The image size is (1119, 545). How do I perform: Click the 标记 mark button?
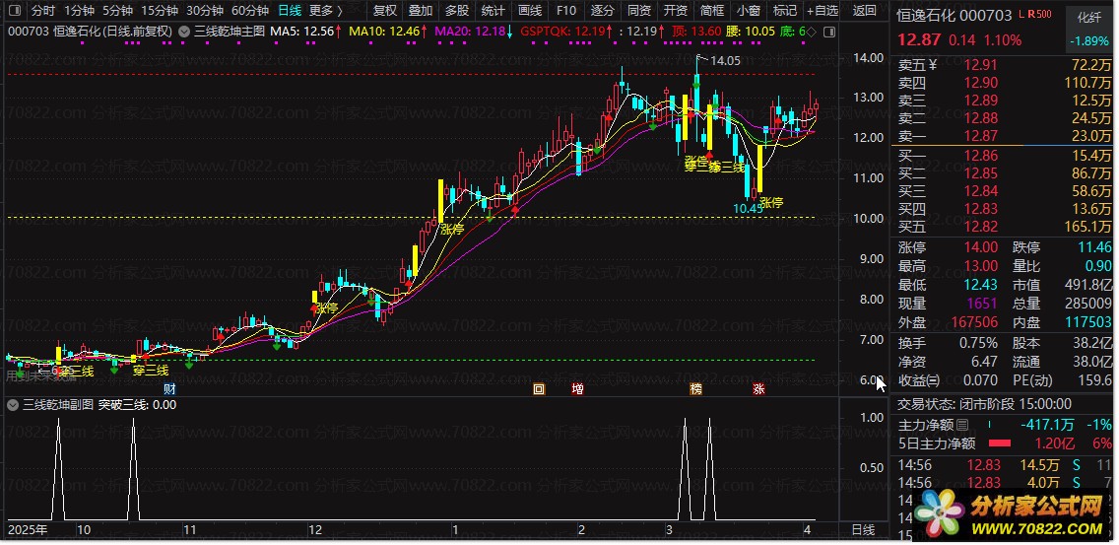pos(784,11)
